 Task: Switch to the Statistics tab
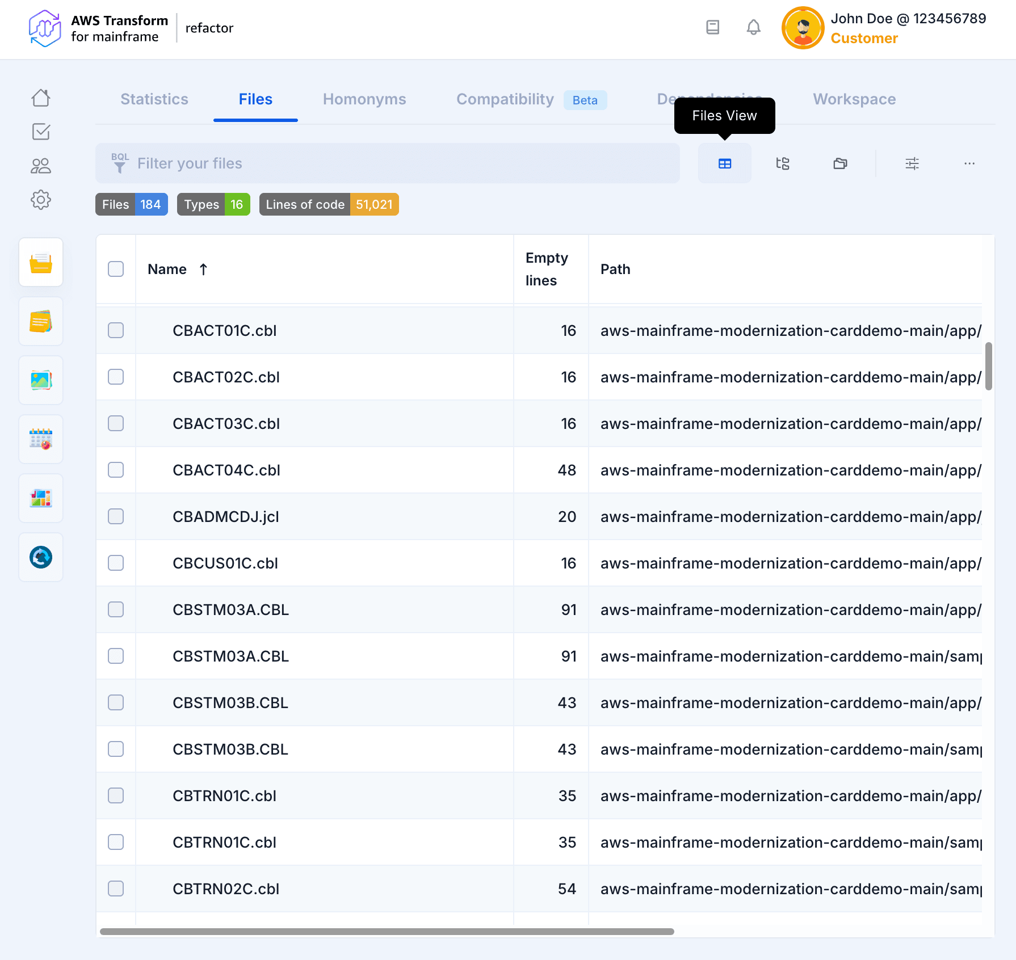point(154,99)
